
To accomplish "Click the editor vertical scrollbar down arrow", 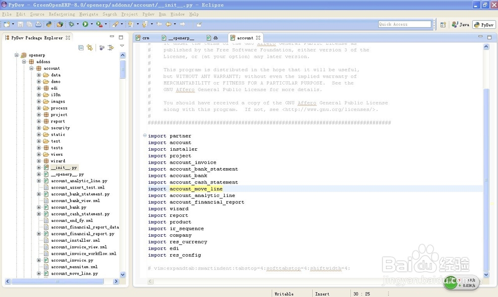I will click(486, 275).
